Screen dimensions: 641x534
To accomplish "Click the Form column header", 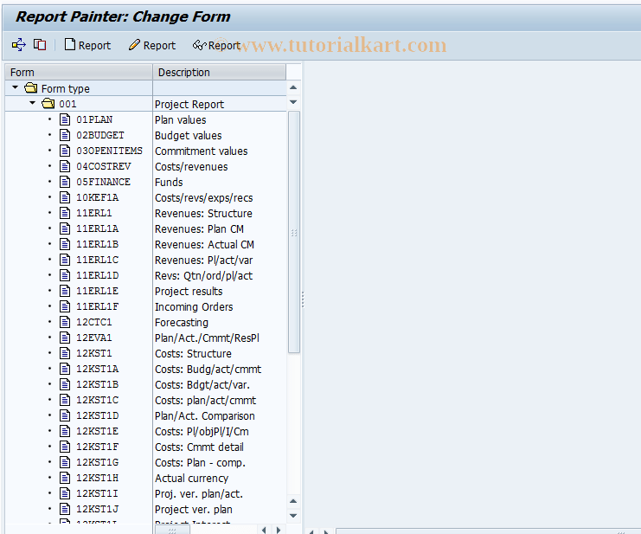I will tap(79, 73).
